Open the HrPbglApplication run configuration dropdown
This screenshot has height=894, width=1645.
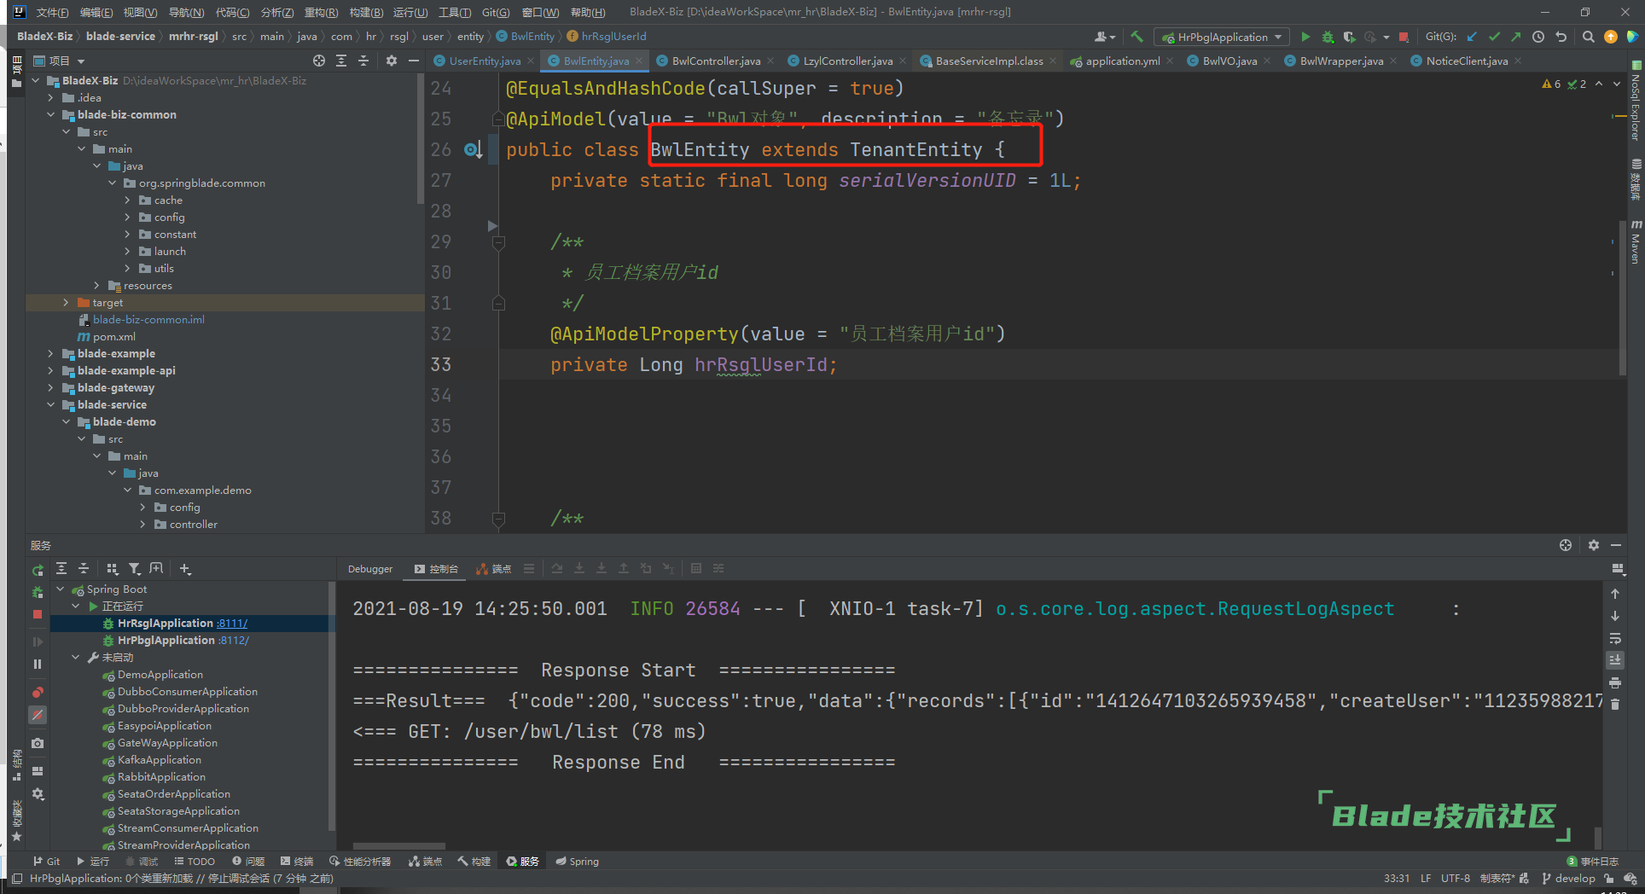pyautogui.click(x=1223, y=37)
